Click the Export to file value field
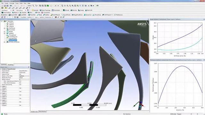205x115 pixels. tap(24, 74)
